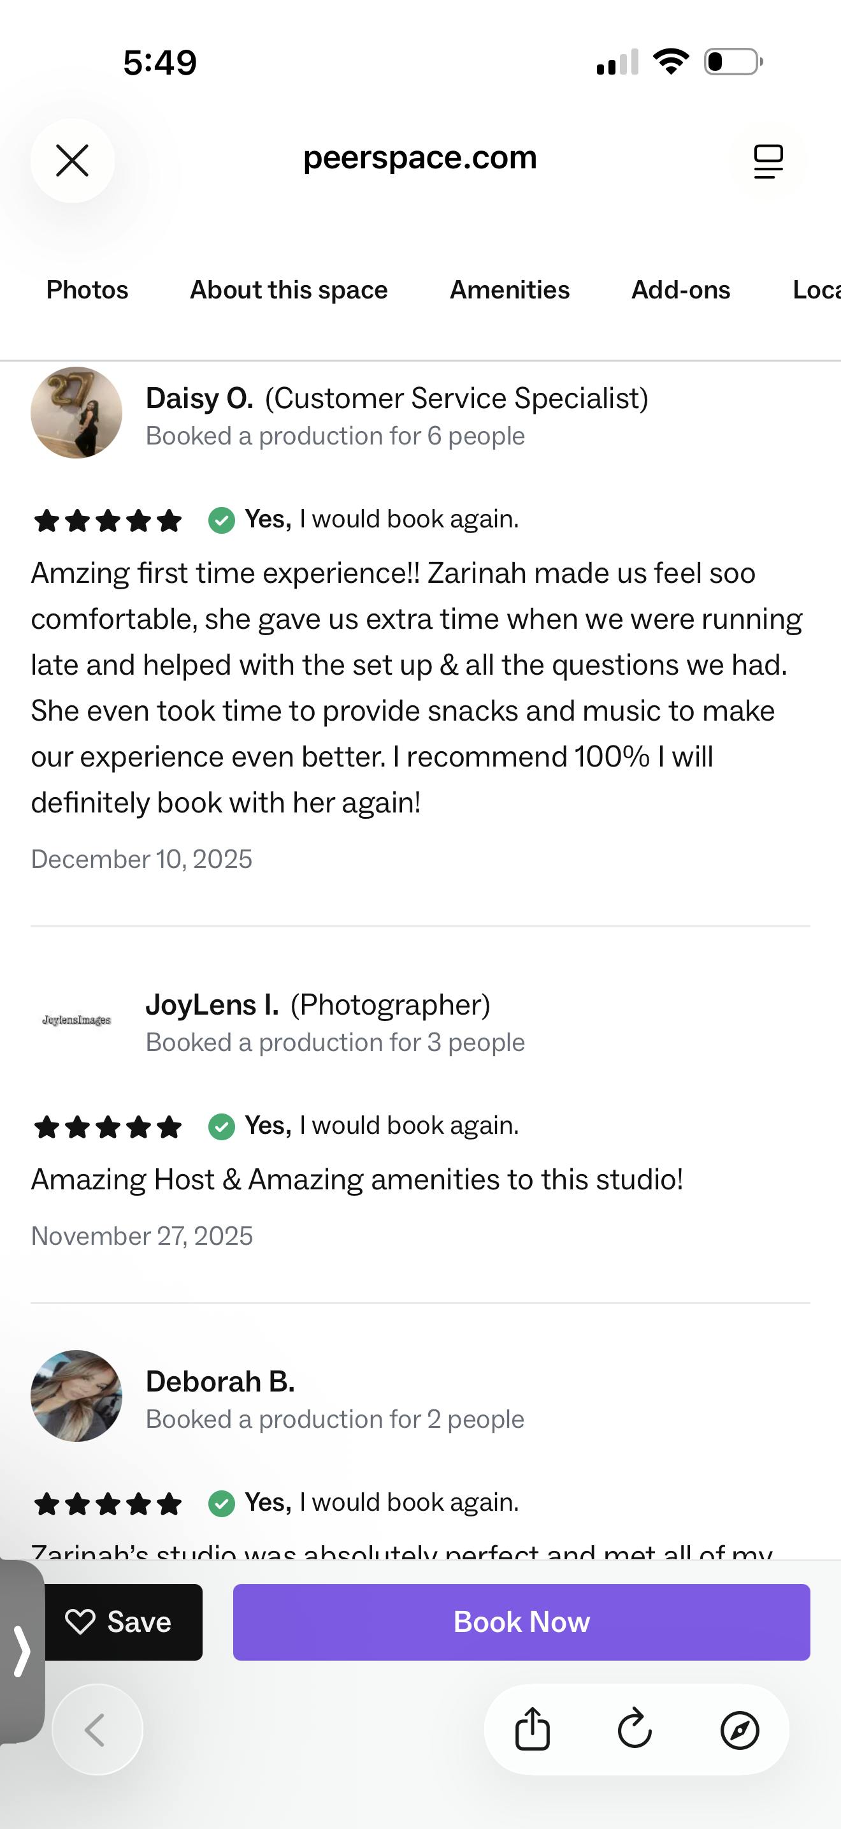841x1829 pixels.
Task: Tap the peerspace.com address title
Action: click(x=420, y=158)
